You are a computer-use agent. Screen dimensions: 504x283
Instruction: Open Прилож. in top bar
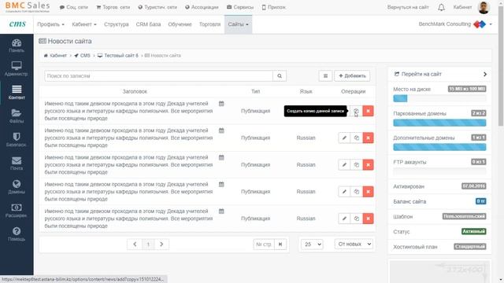273,7
